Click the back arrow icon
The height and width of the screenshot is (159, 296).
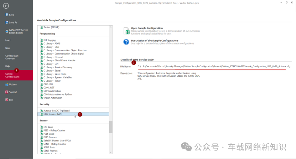pyautogui.click(x=6, y=6)
